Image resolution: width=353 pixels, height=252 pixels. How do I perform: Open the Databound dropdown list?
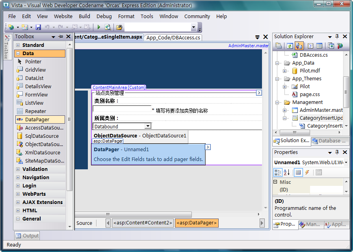tap(148, 126)
